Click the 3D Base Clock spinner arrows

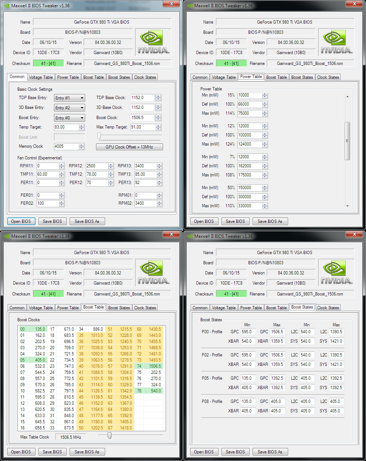pyautogui.click(x=158, y=107)
